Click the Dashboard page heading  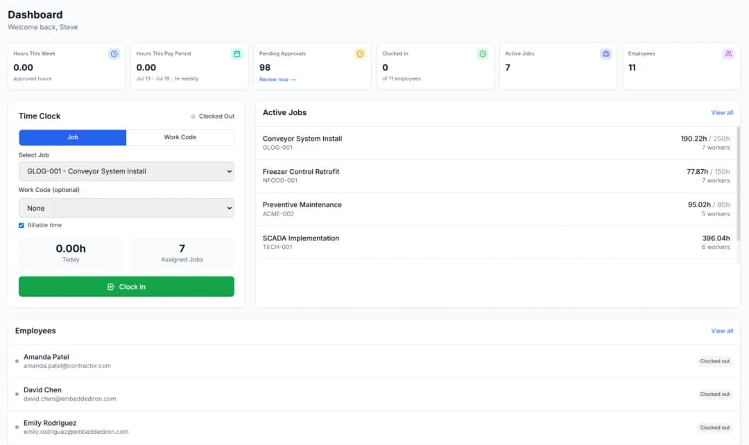point(35,15)
